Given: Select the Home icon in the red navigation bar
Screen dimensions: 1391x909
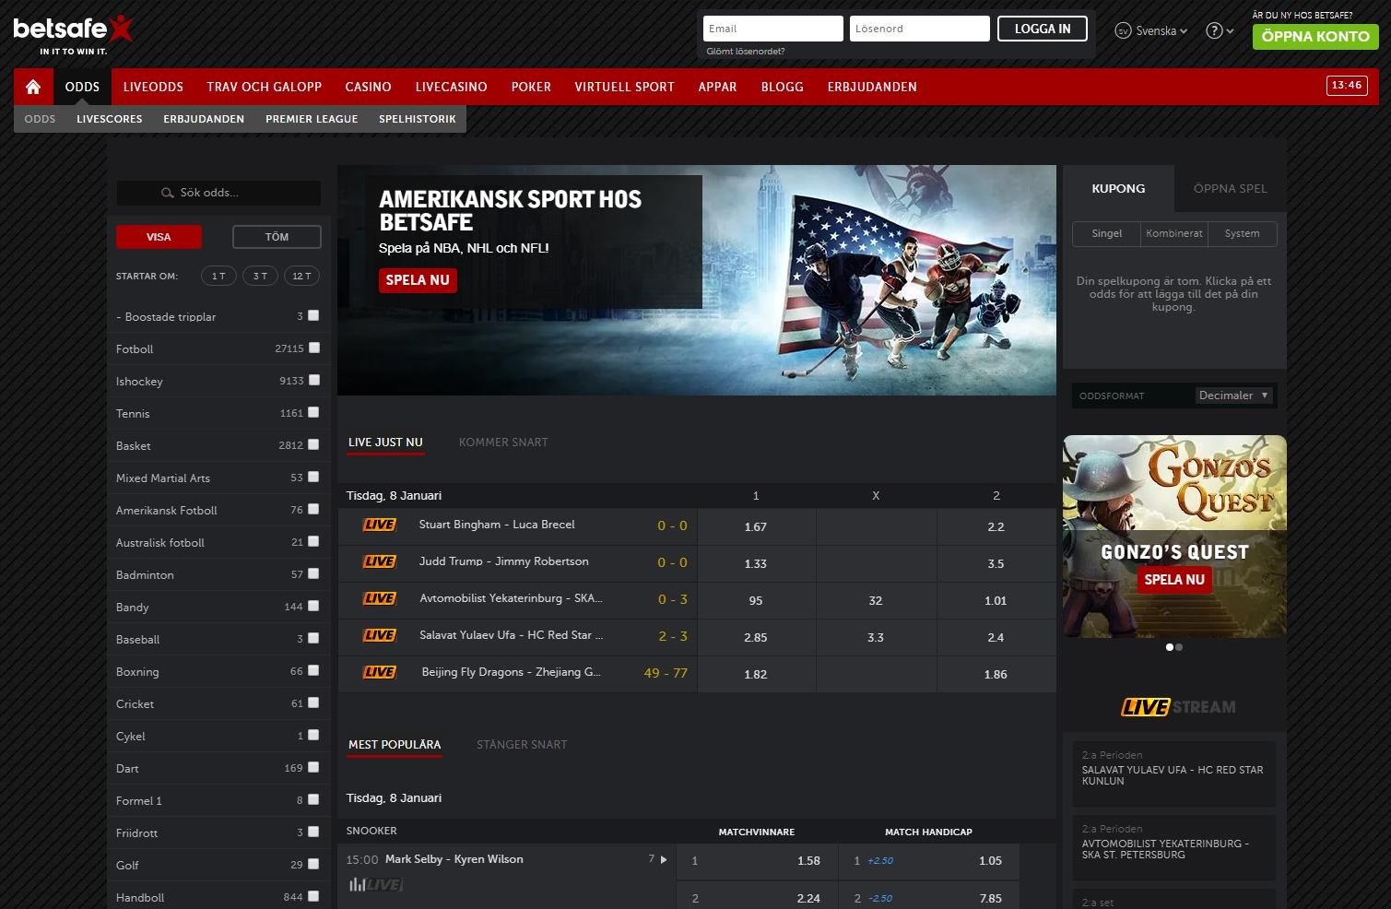Looking at the screenshot, I should pyautogui.click(x=33, y=86).
